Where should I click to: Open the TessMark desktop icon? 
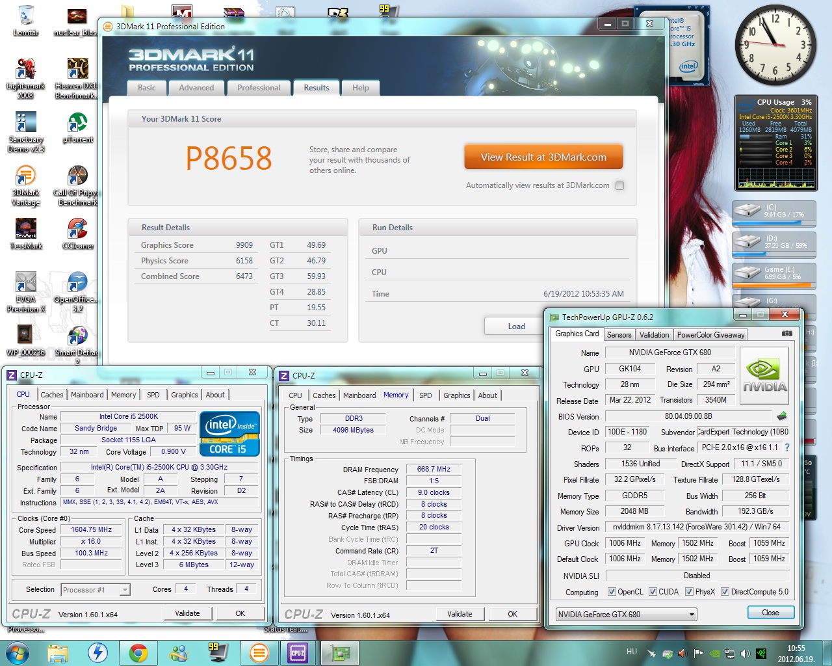point(26,234)
